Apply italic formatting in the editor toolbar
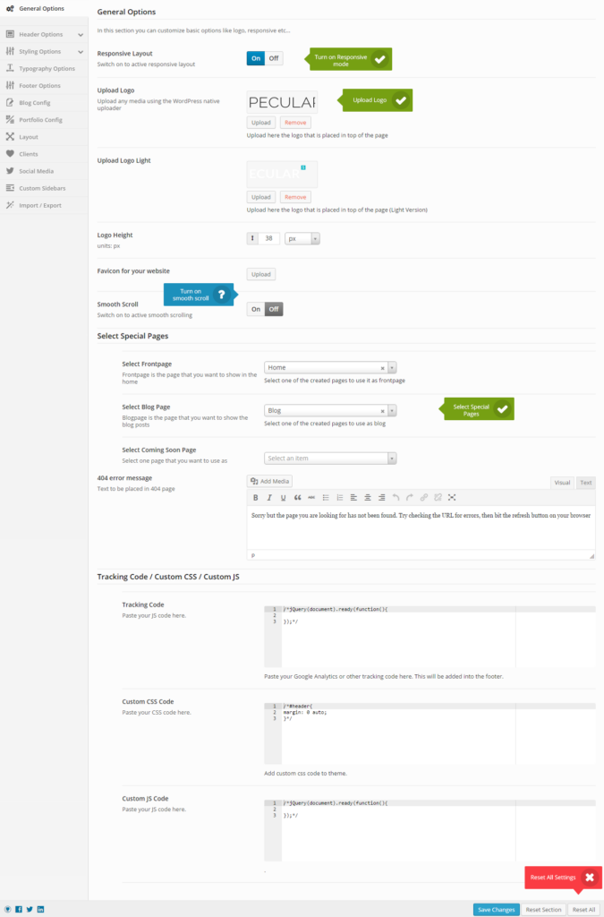Screen dimensions: 604x917 pyautogui.click(x=269, y=498)
